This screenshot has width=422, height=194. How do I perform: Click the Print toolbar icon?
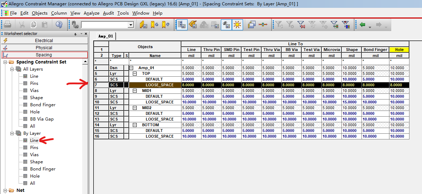[x=8, y=25]
